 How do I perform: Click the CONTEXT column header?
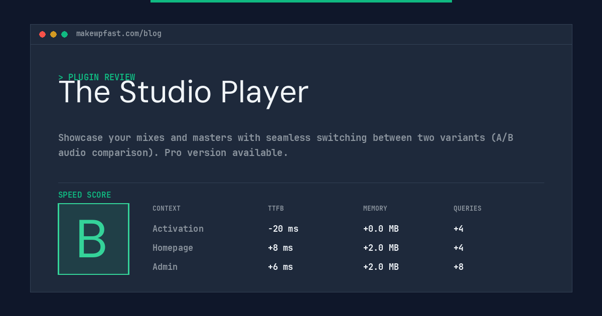(x=167, y=209)
